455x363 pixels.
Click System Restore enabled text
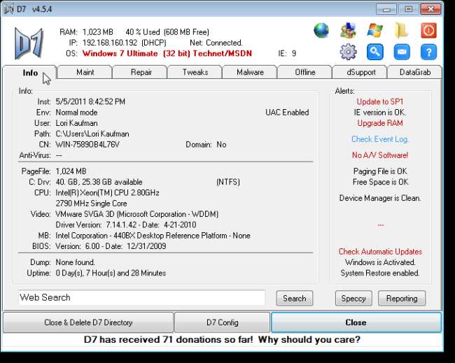(x=380, y=273)
